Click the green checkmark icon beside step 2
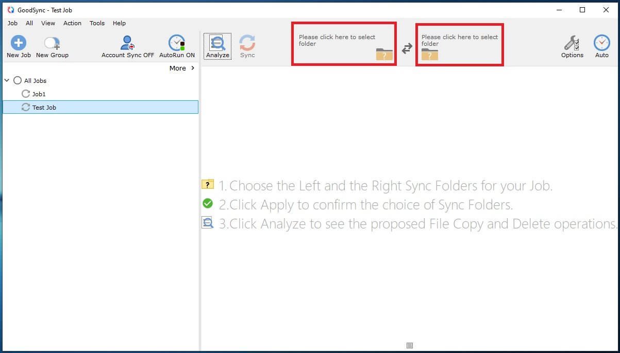620x353 pixels. 208,204
